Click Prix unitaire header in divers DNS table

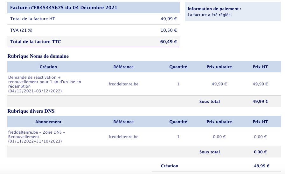click(x=219, y=122)
